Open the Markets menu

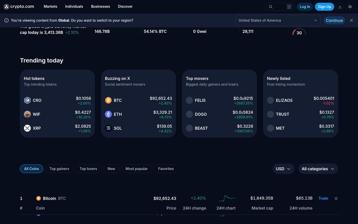pyautogui.click(x=50, y=6)
